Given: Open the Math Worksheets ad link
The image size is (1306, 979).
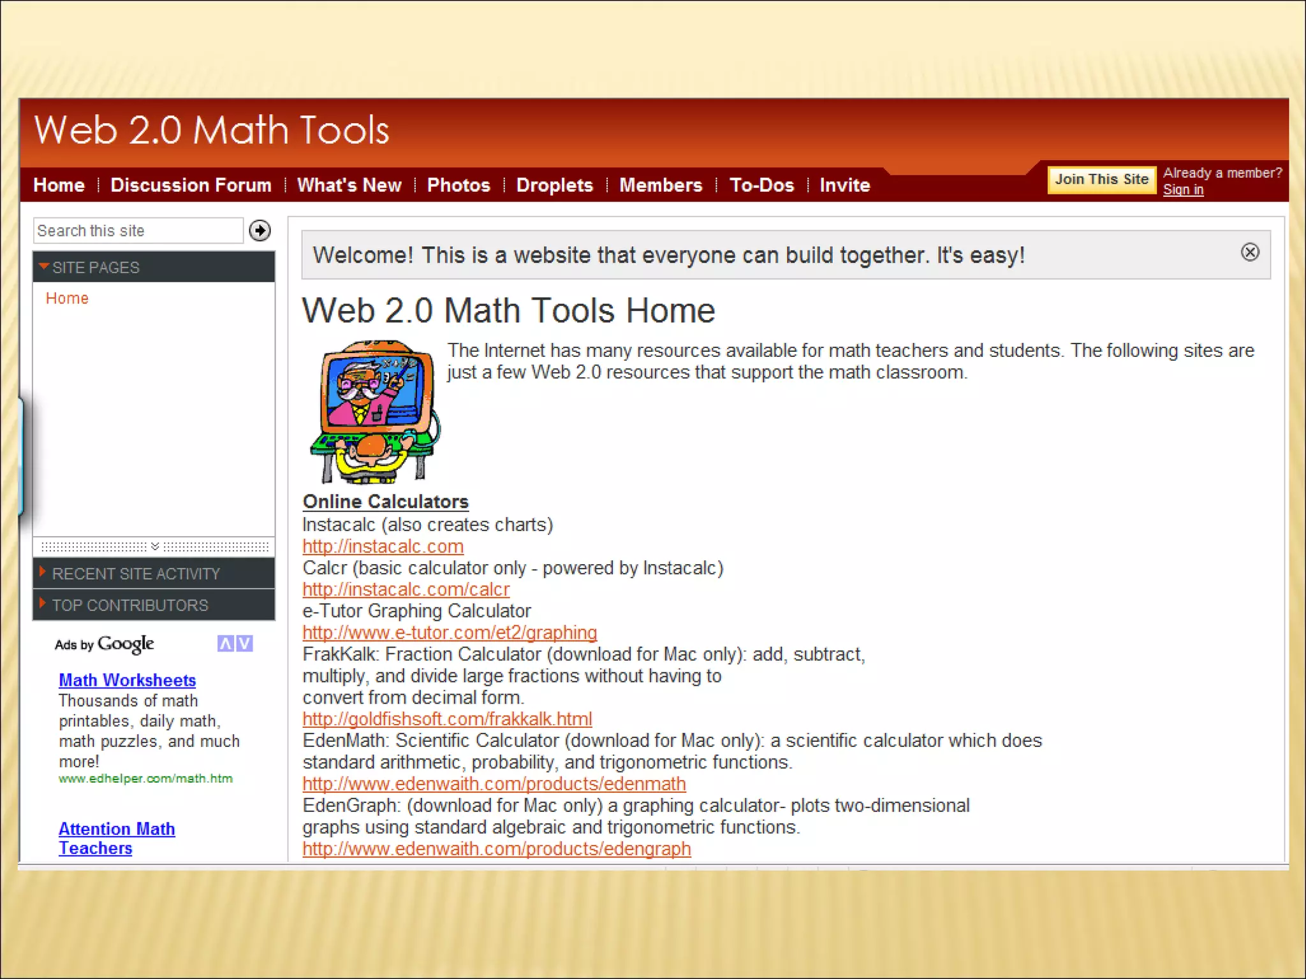Looking at the screenshot, I should pos(127,680).
